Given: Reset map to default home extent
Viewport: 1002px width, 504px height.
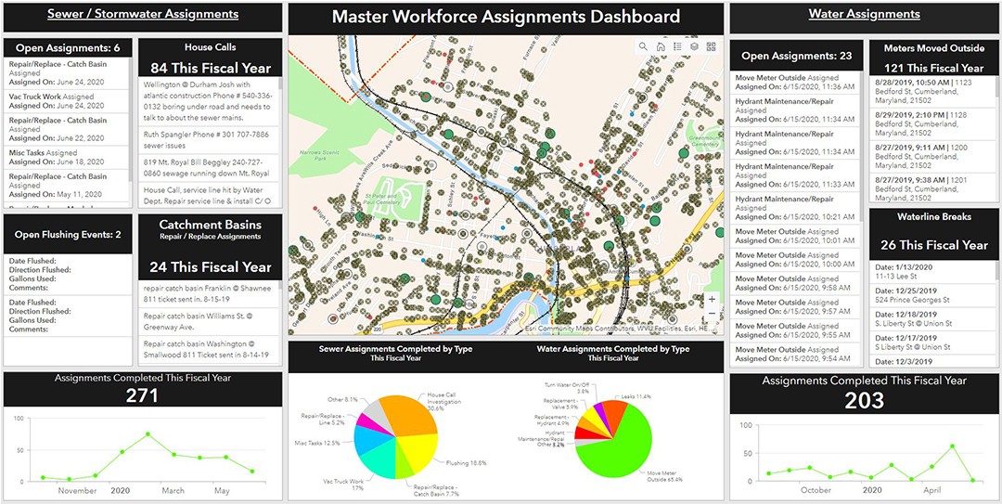Looking at the screenshot, I should [x=661, y=46].
